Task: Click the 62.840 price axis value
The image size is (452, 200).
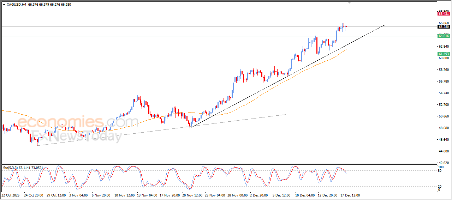Action: point(444,46)
